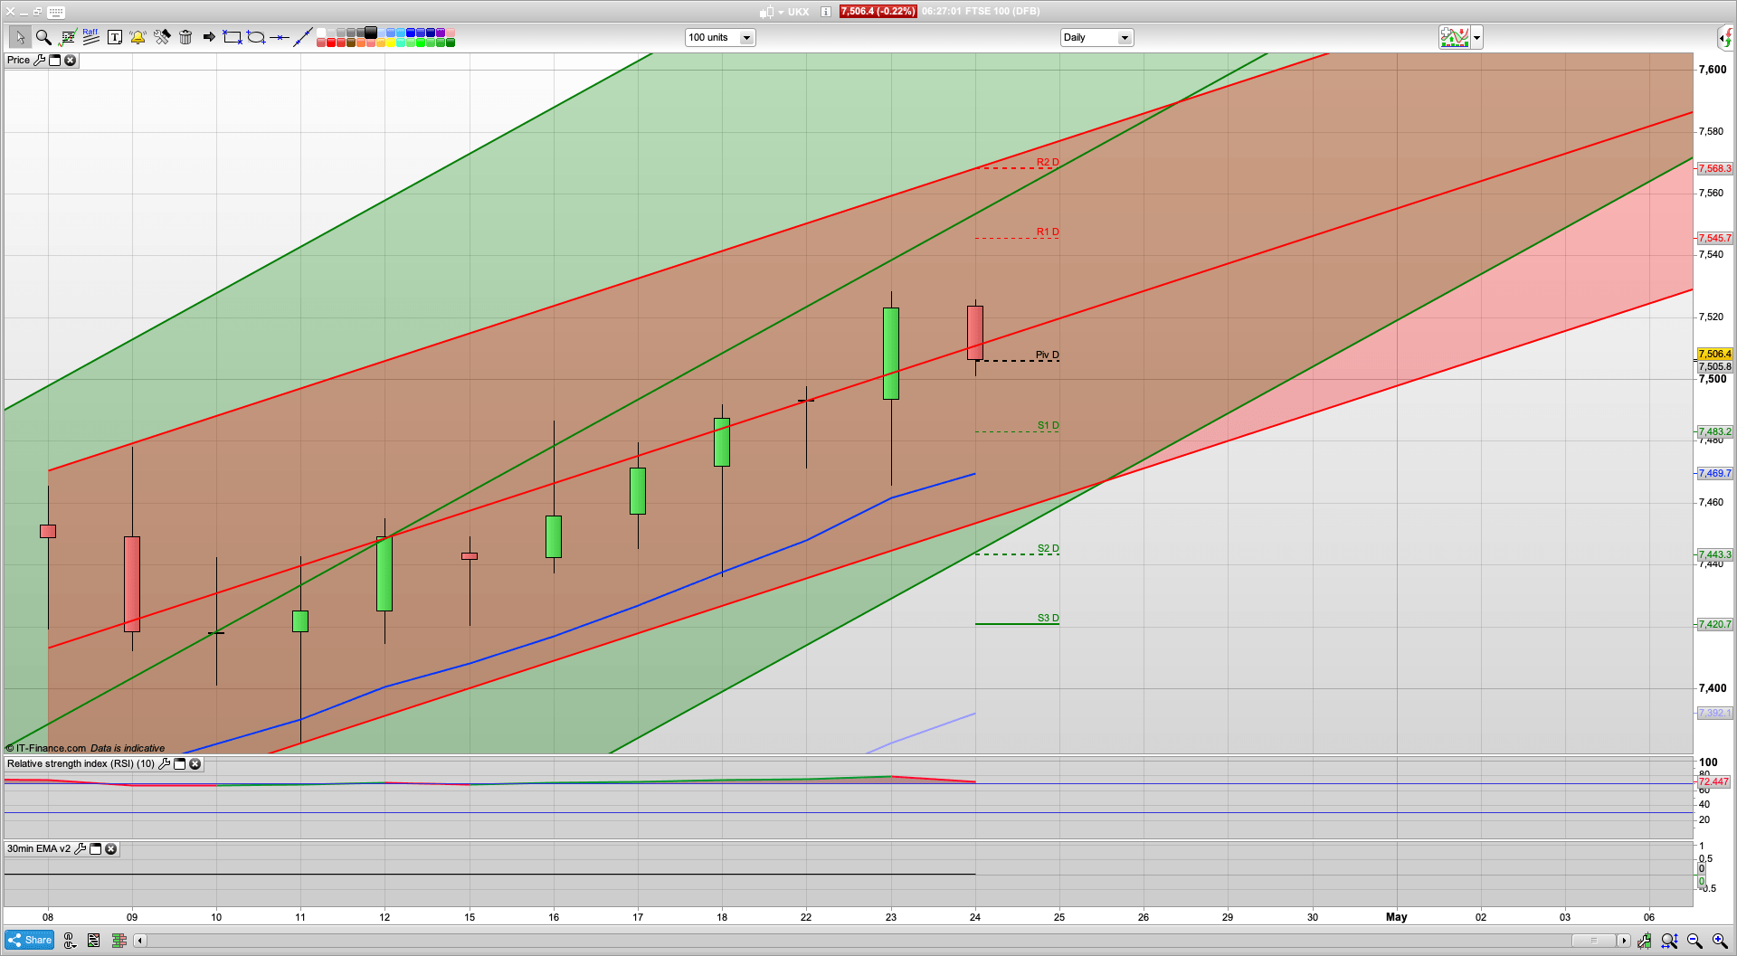Close the 30min EMA v2 panel

click(x=110, y=848)
